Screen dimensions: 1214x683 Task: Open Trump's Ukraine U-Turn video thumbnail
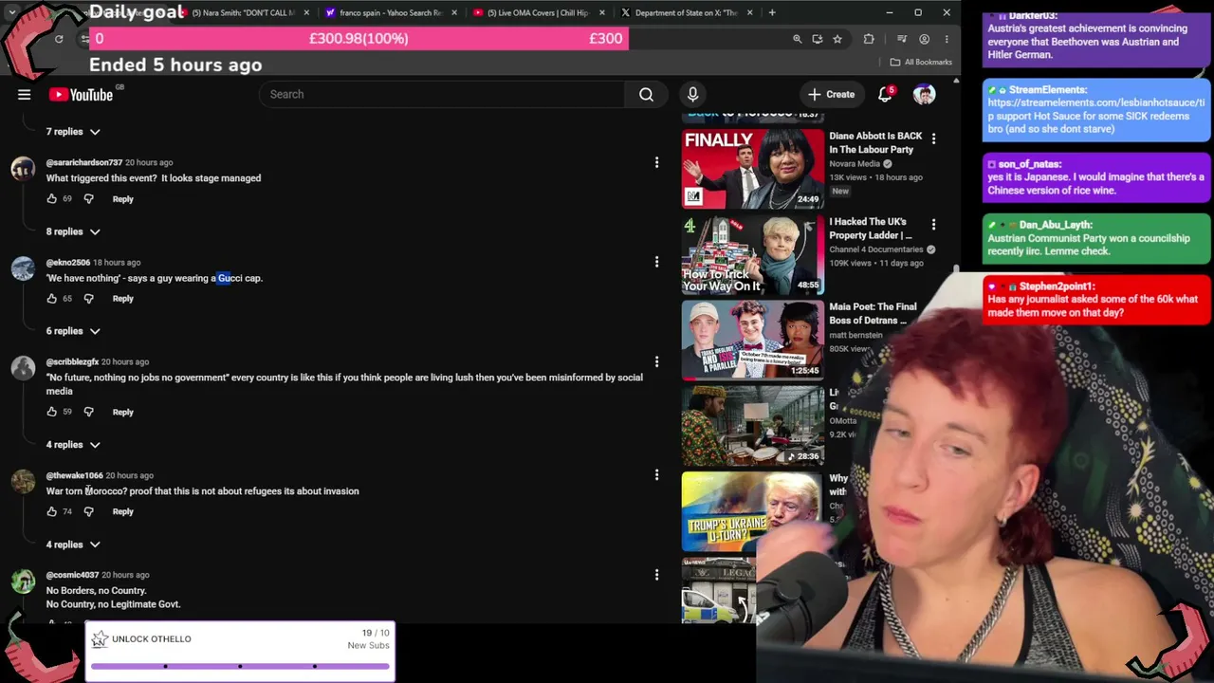coord(751,511)
